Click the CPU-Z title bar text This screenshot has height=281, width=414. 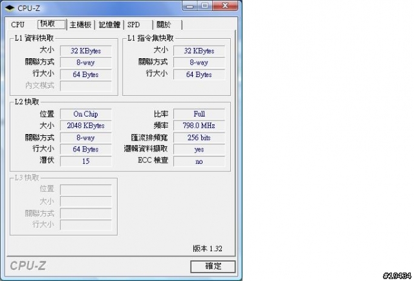point(28,8)
